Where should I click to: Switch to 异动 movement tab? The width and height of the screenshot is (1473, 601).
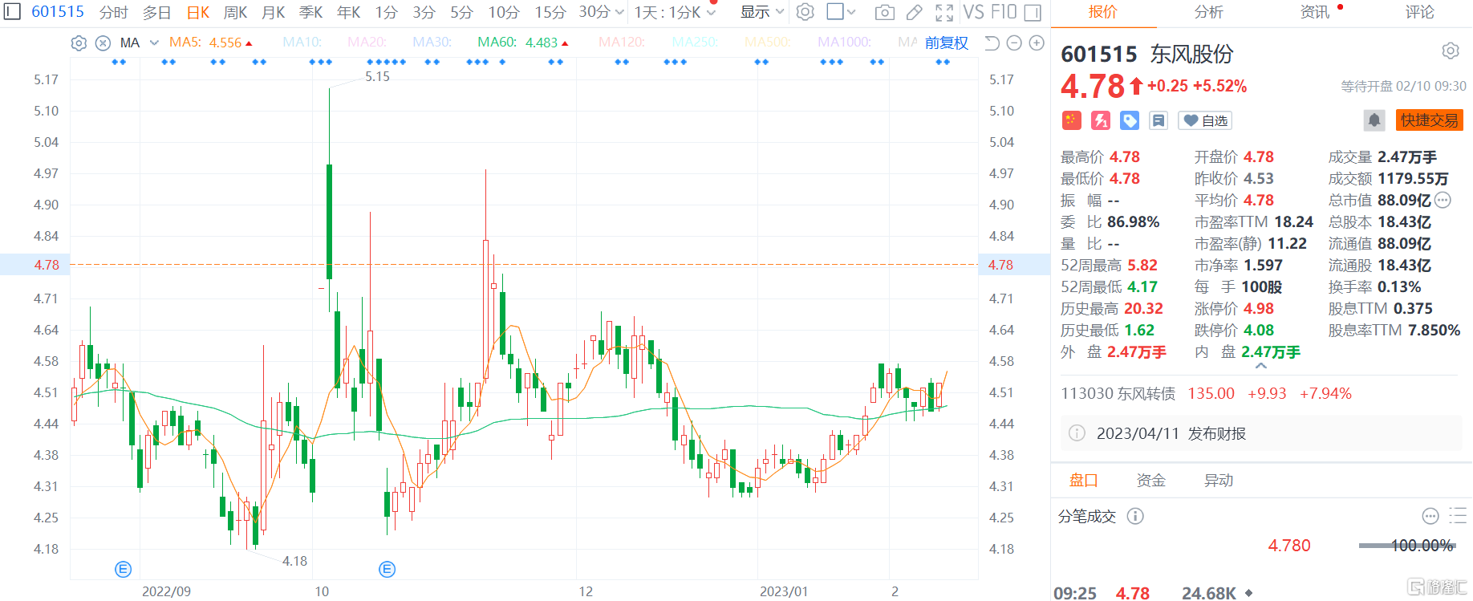click(1219, 480)
